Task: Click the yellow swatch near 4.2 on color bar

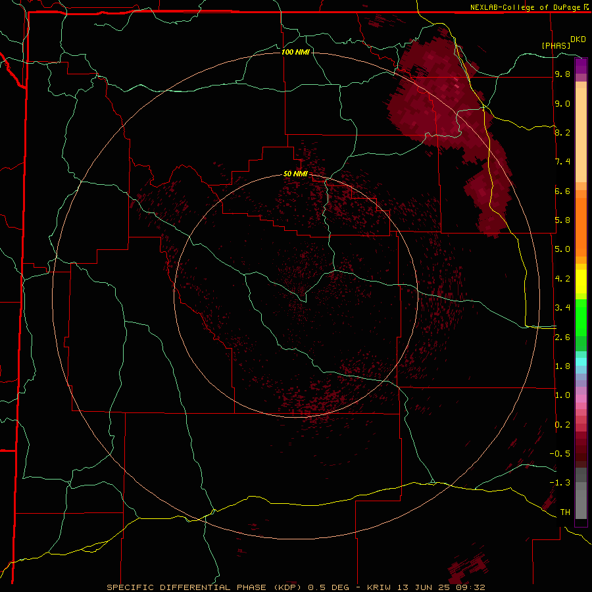Action: 581,282
